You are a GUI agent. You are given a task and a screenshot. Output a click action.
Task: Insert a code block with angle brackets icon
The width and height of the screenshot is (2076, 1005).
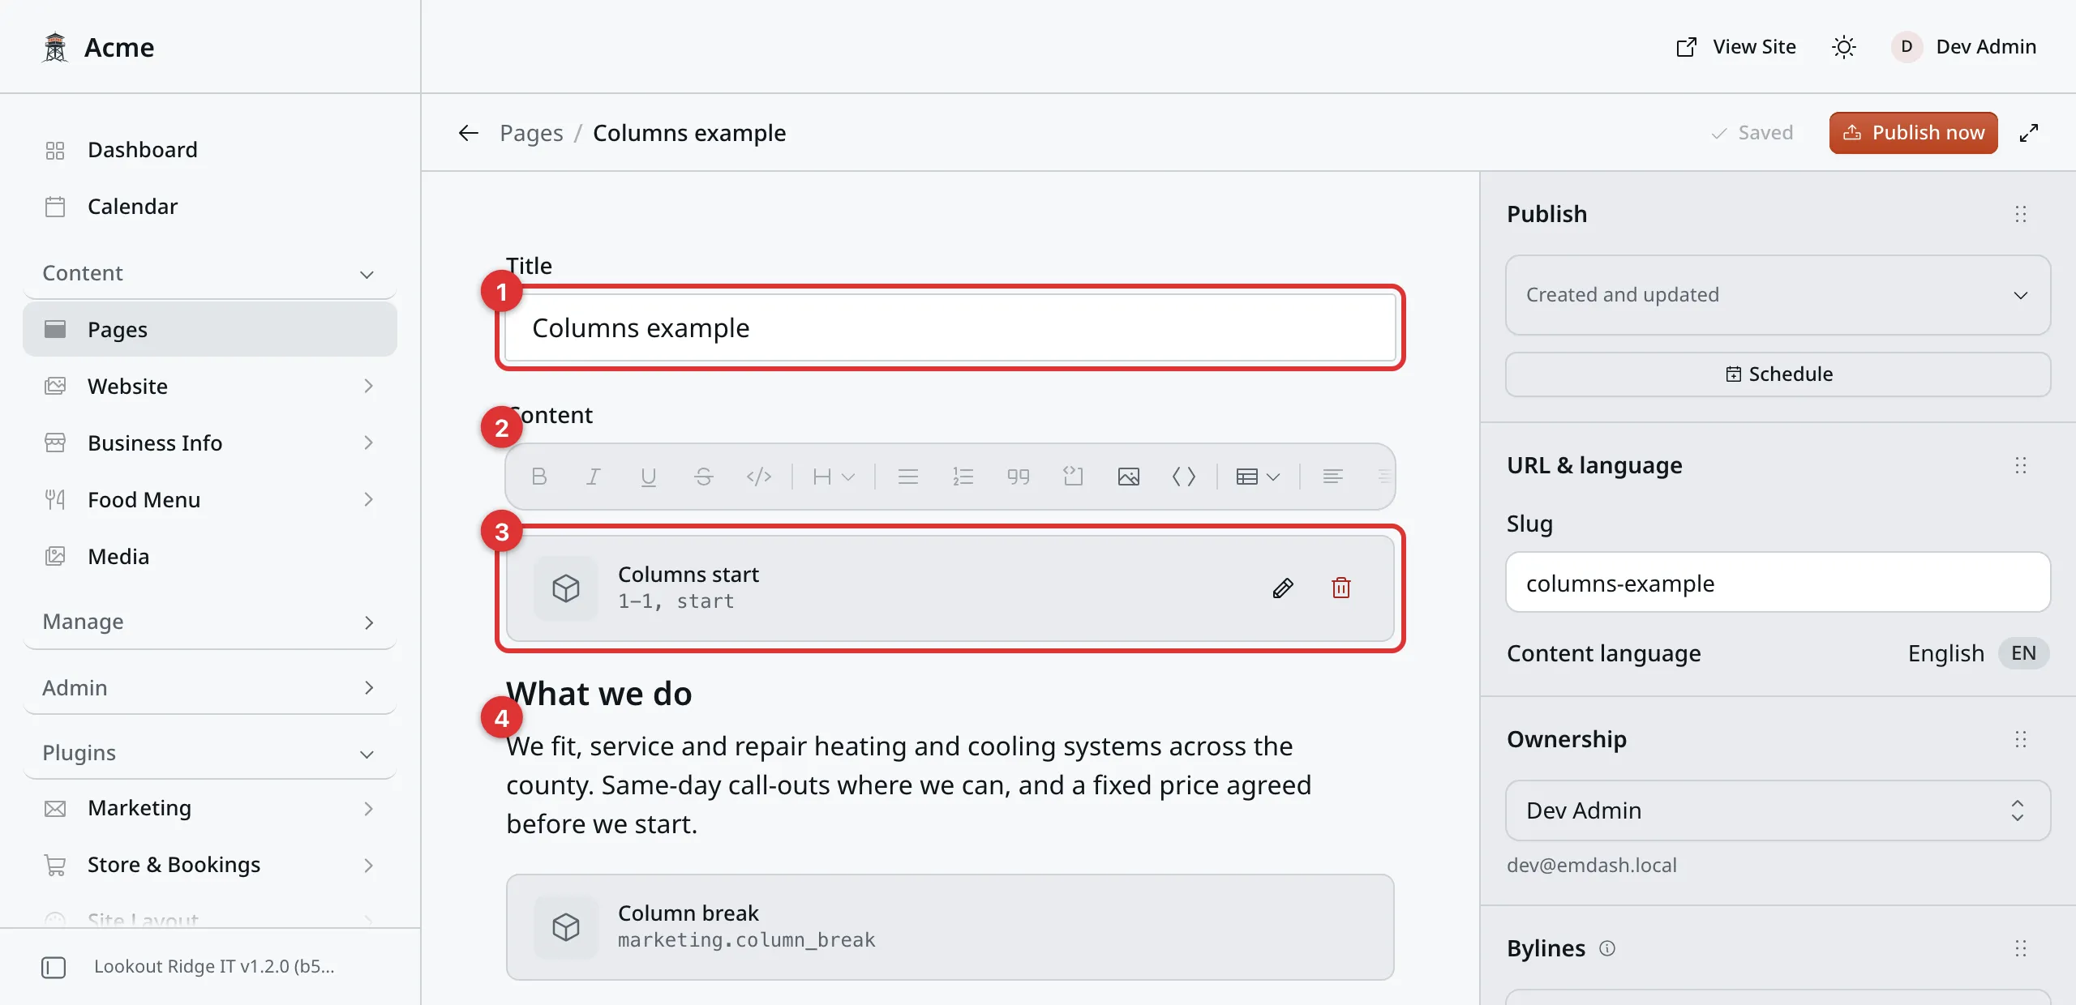pyautogui.click(x=1184, y=477)
